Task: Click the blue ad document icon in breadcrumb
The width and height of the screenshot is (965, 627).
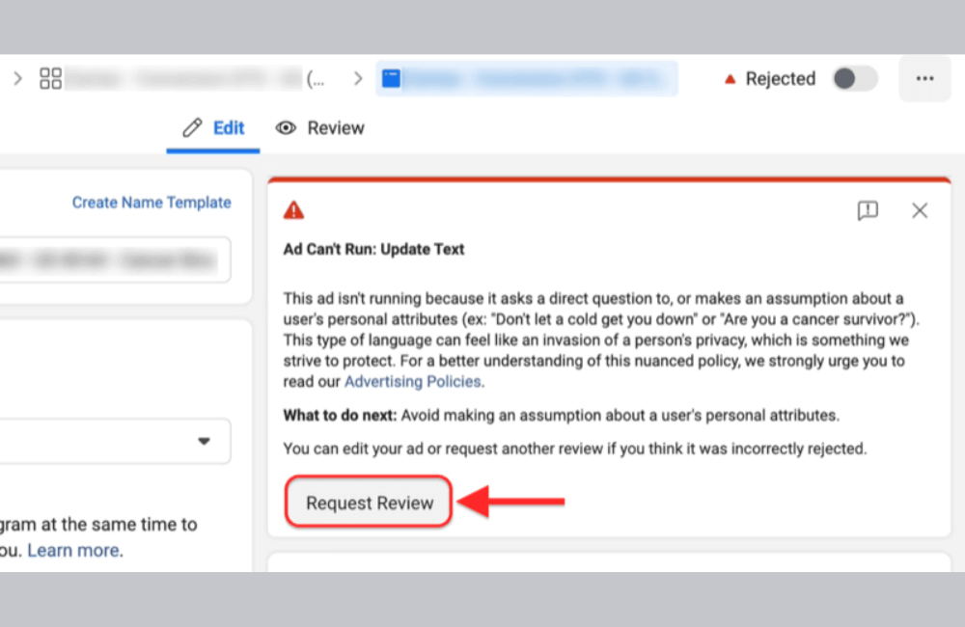Action: click(x=392, y=78)
